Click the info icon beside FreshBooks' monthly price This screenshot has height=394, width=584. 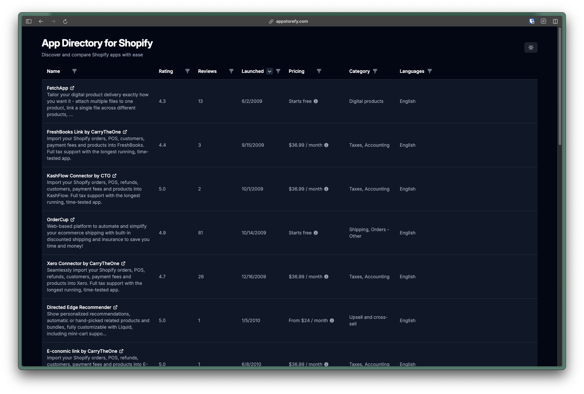click(327, 145)
